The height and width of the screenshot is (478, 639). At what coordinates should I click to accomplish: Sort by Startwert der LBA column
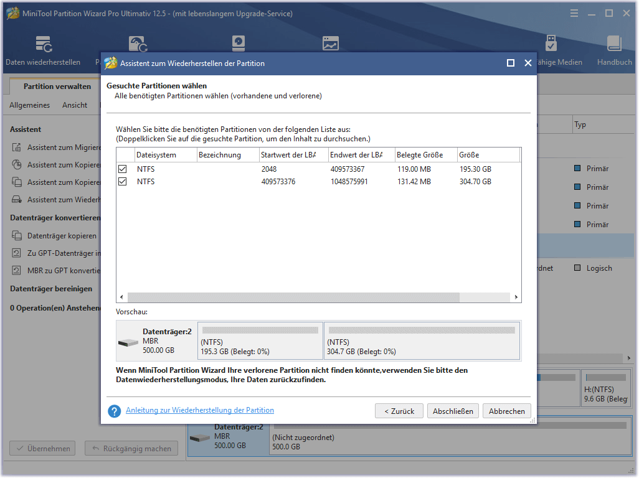(293, 155)
